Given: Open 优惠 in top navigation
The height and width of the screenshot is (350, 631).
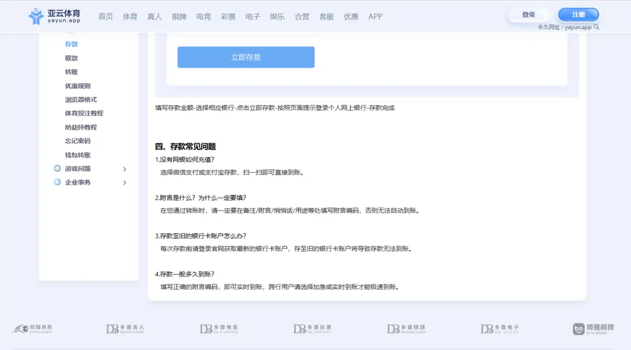Looking at the screenshot, I should coord(351,16).
